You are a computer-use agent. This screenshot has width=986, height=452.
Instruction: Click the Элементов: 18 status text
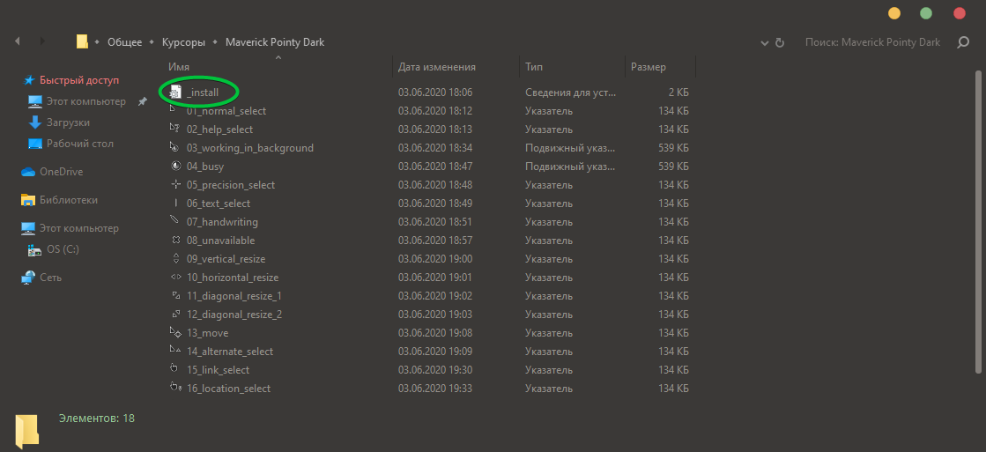97,418
